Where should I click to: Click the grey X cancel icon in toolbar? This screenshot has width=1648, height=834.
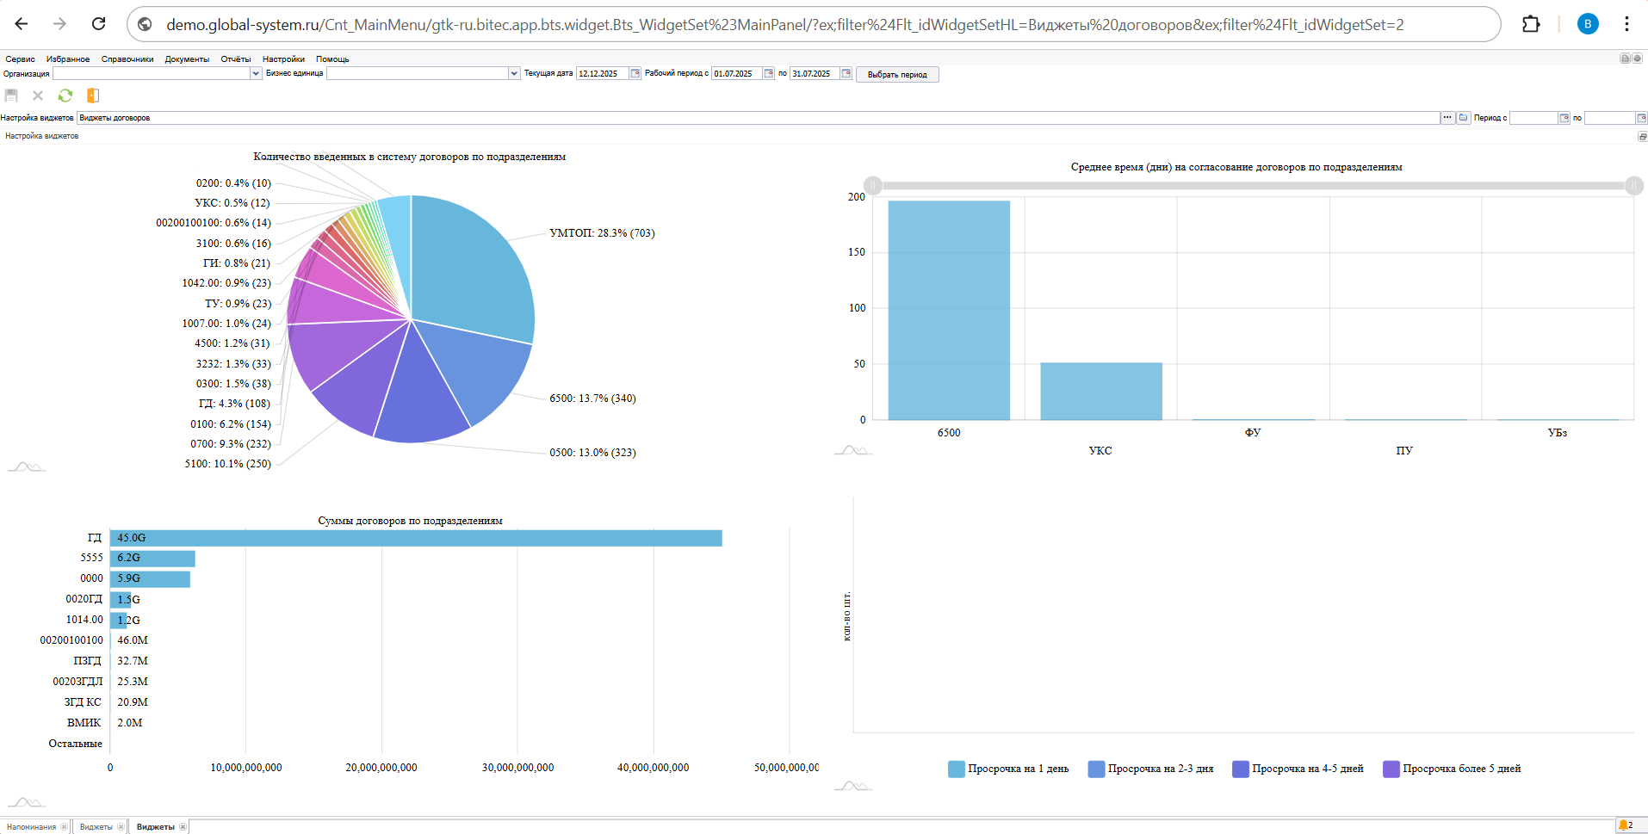38,96
